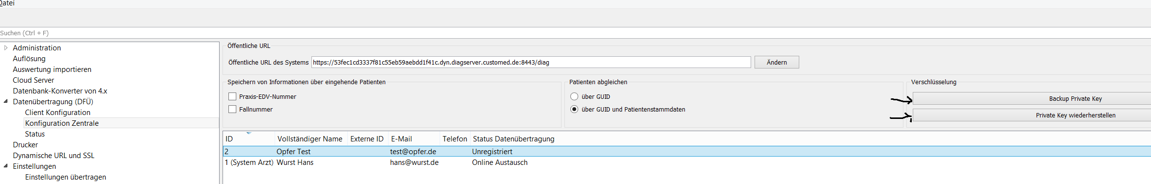Click the Ändern button
Viewport: 1151px width, 184px height.
777,62
